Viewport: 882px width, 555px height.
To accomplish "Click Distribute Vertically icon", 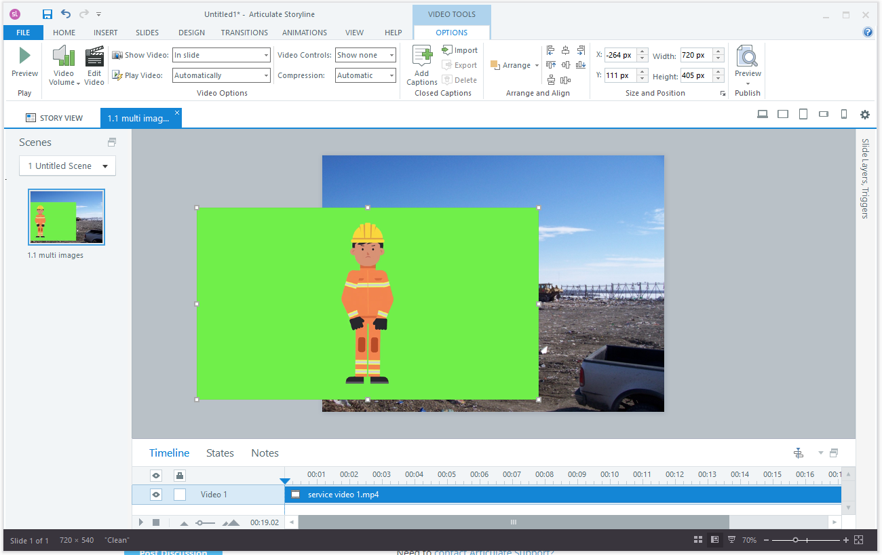I will [x=550, y=80].
